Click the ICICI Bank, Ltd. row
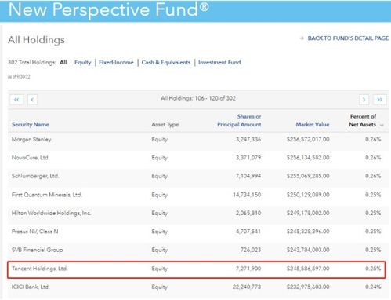The image size is (391, 300). click(x=198, y=287)
